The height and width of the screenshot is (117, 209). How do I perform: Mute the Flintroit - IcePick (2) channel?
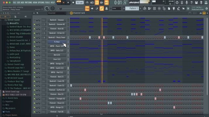pyautogui.click(x=34, y=90)
